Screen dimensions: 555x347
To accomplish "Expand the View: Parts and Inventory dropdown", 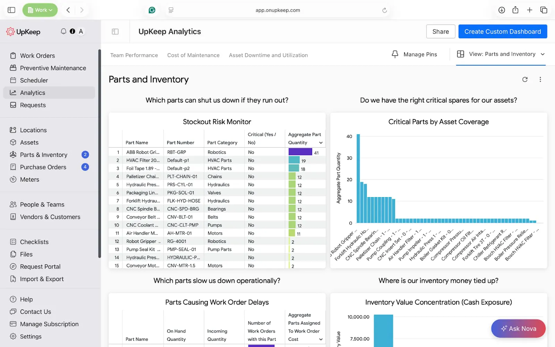I will coord(543,54).
